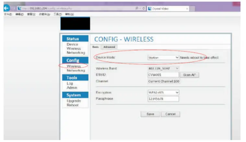Click the black logo banner image

click(75, 24)
